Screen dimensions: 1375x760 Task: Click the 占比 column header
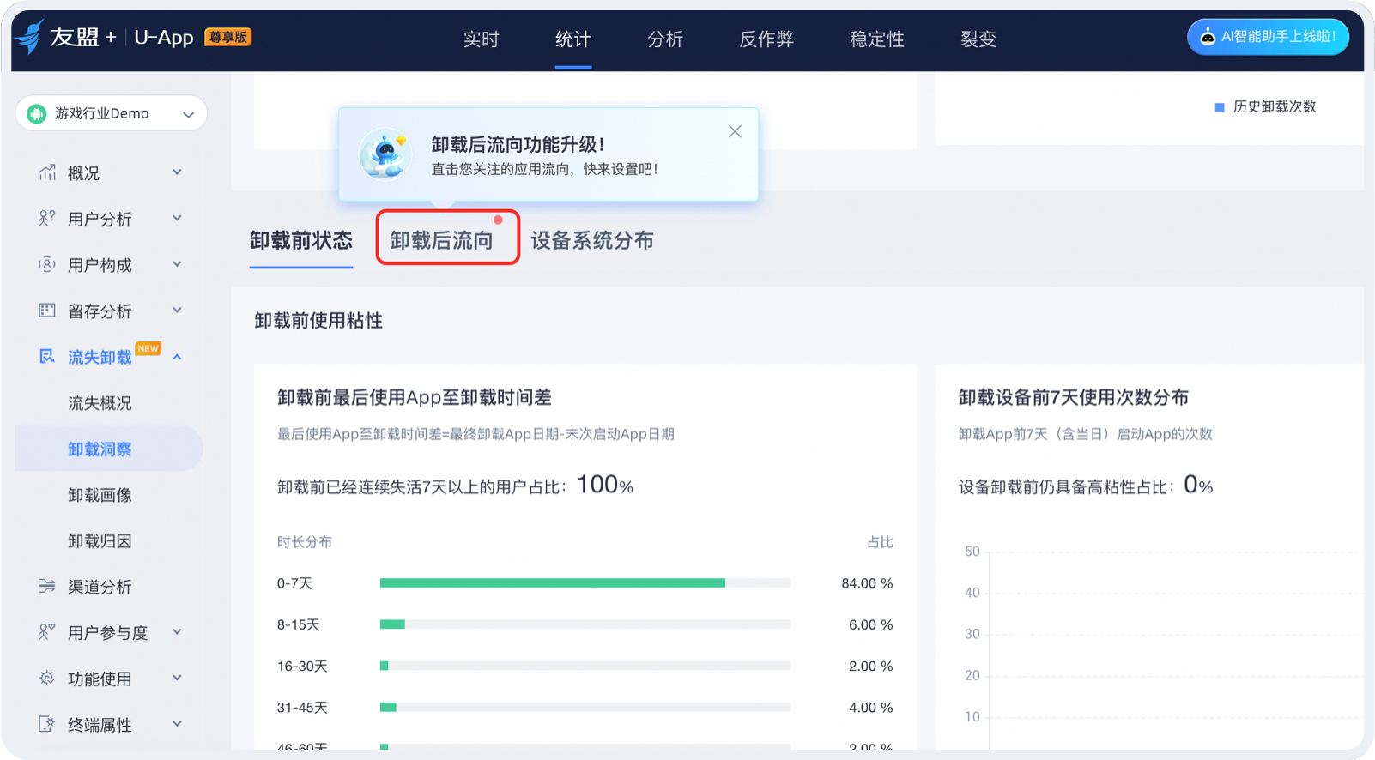[x=880, y=542]
